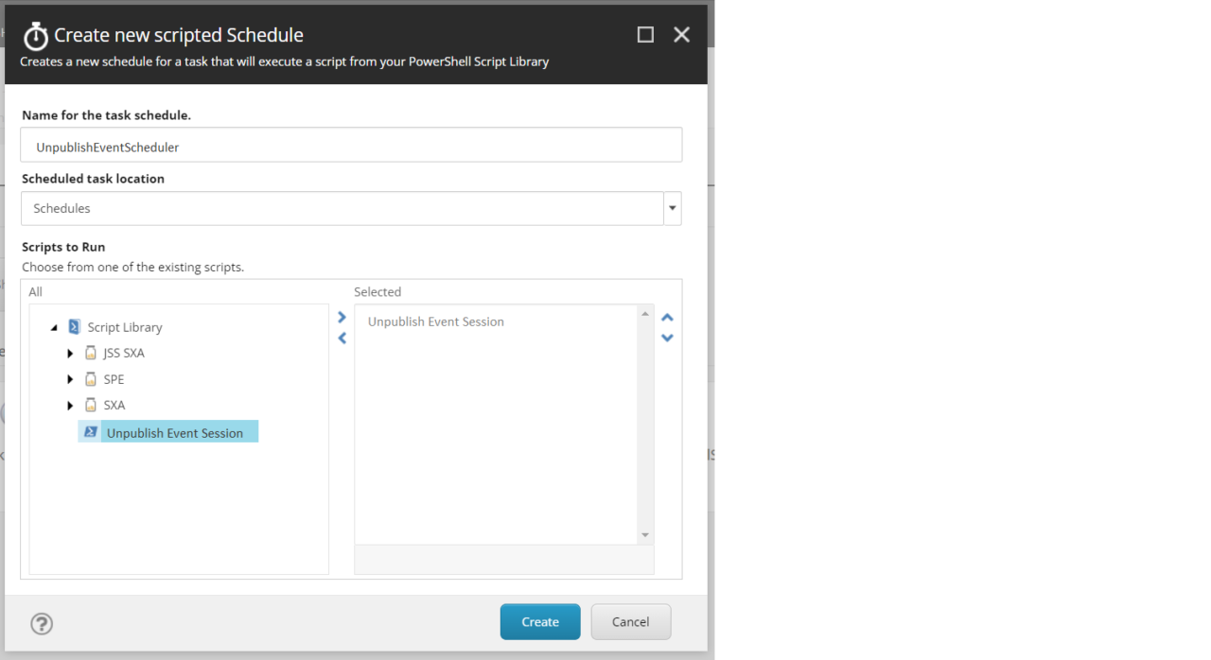Click the task schedule name field
This screenshot has height=660, width=1211.
(351, 146)
